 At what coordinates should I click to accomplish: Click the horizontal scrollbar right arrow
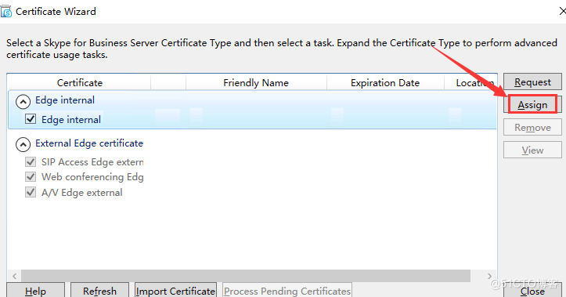[x=489, y=276]
